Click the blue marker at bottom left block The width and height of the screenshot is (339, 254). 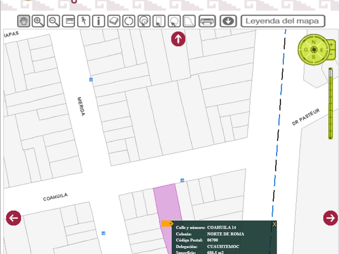[x=103, y=233]
